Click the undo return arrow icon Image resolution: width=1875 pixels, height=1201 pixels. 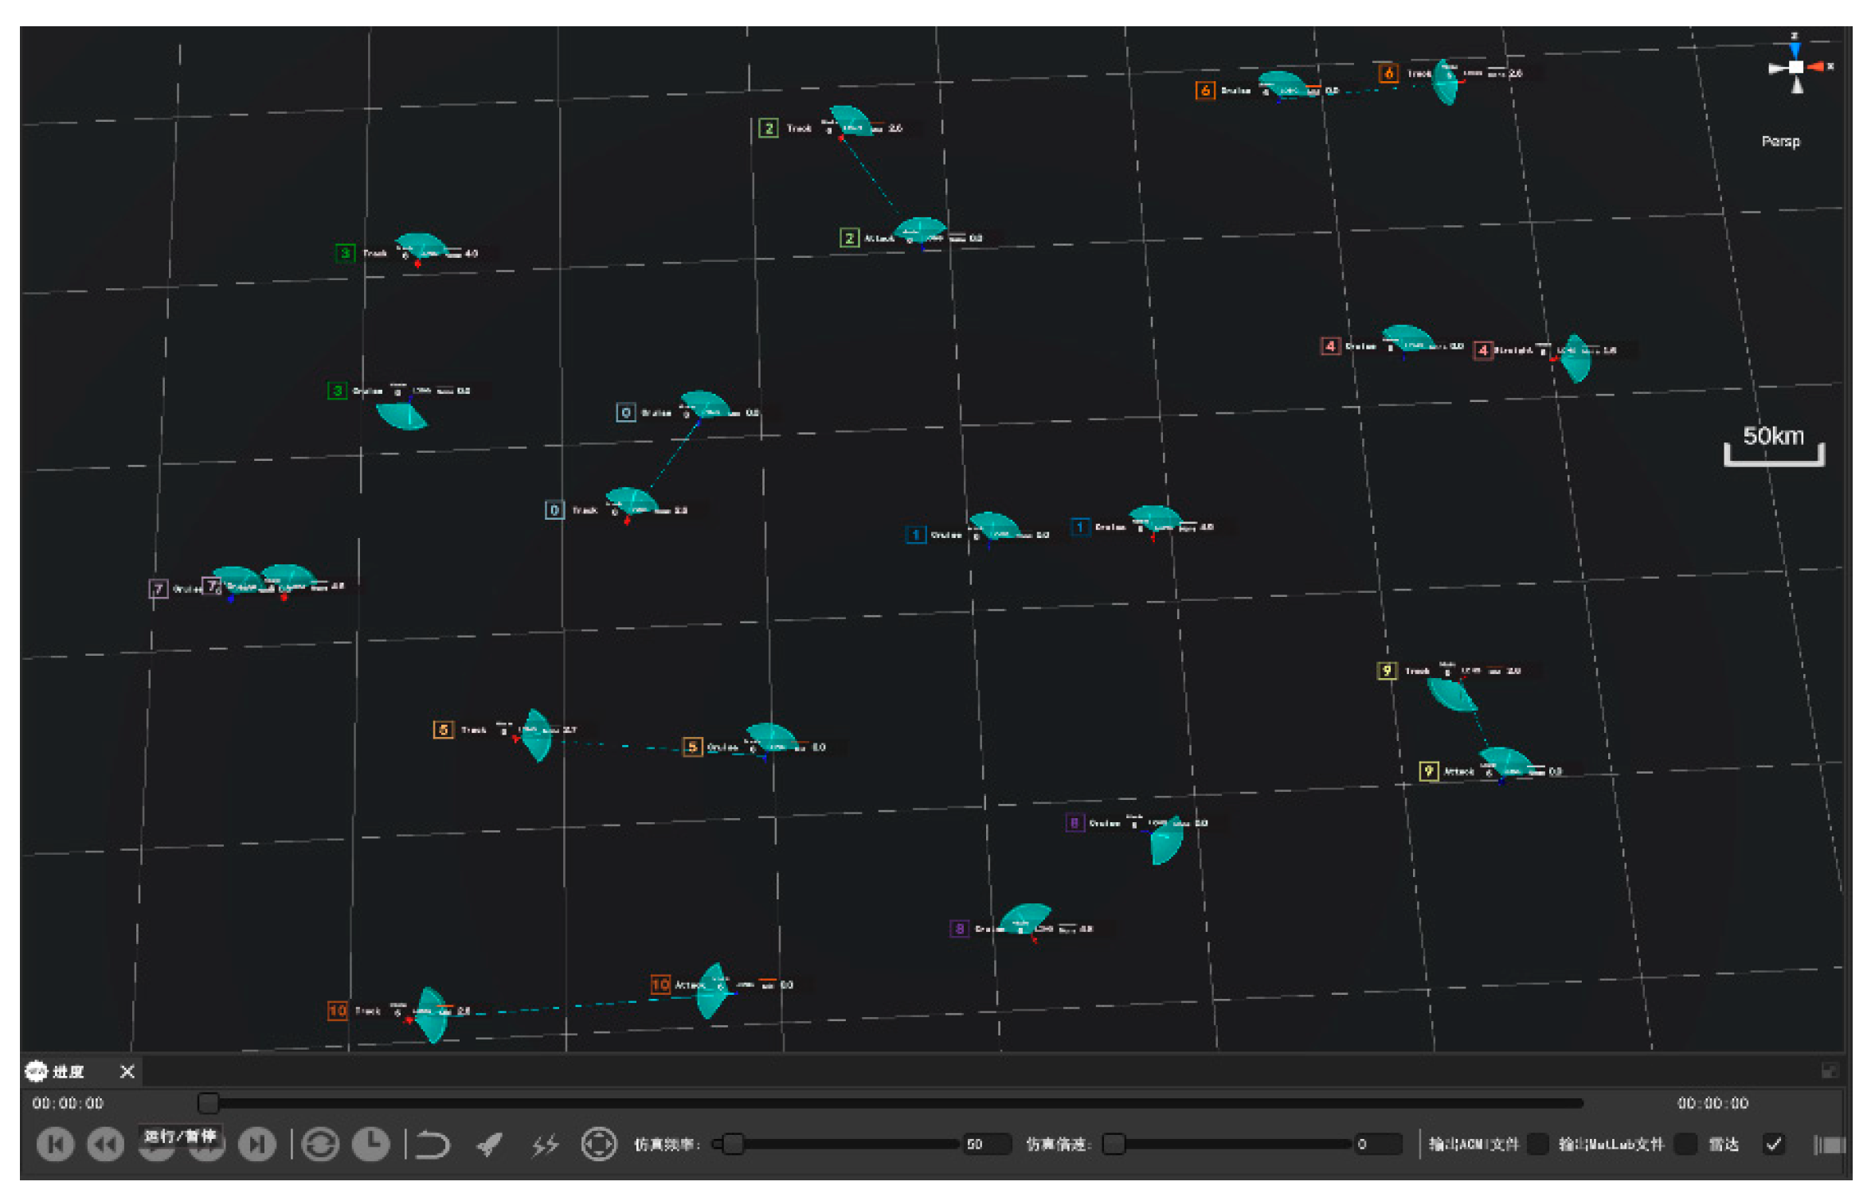pos(433,1145)
